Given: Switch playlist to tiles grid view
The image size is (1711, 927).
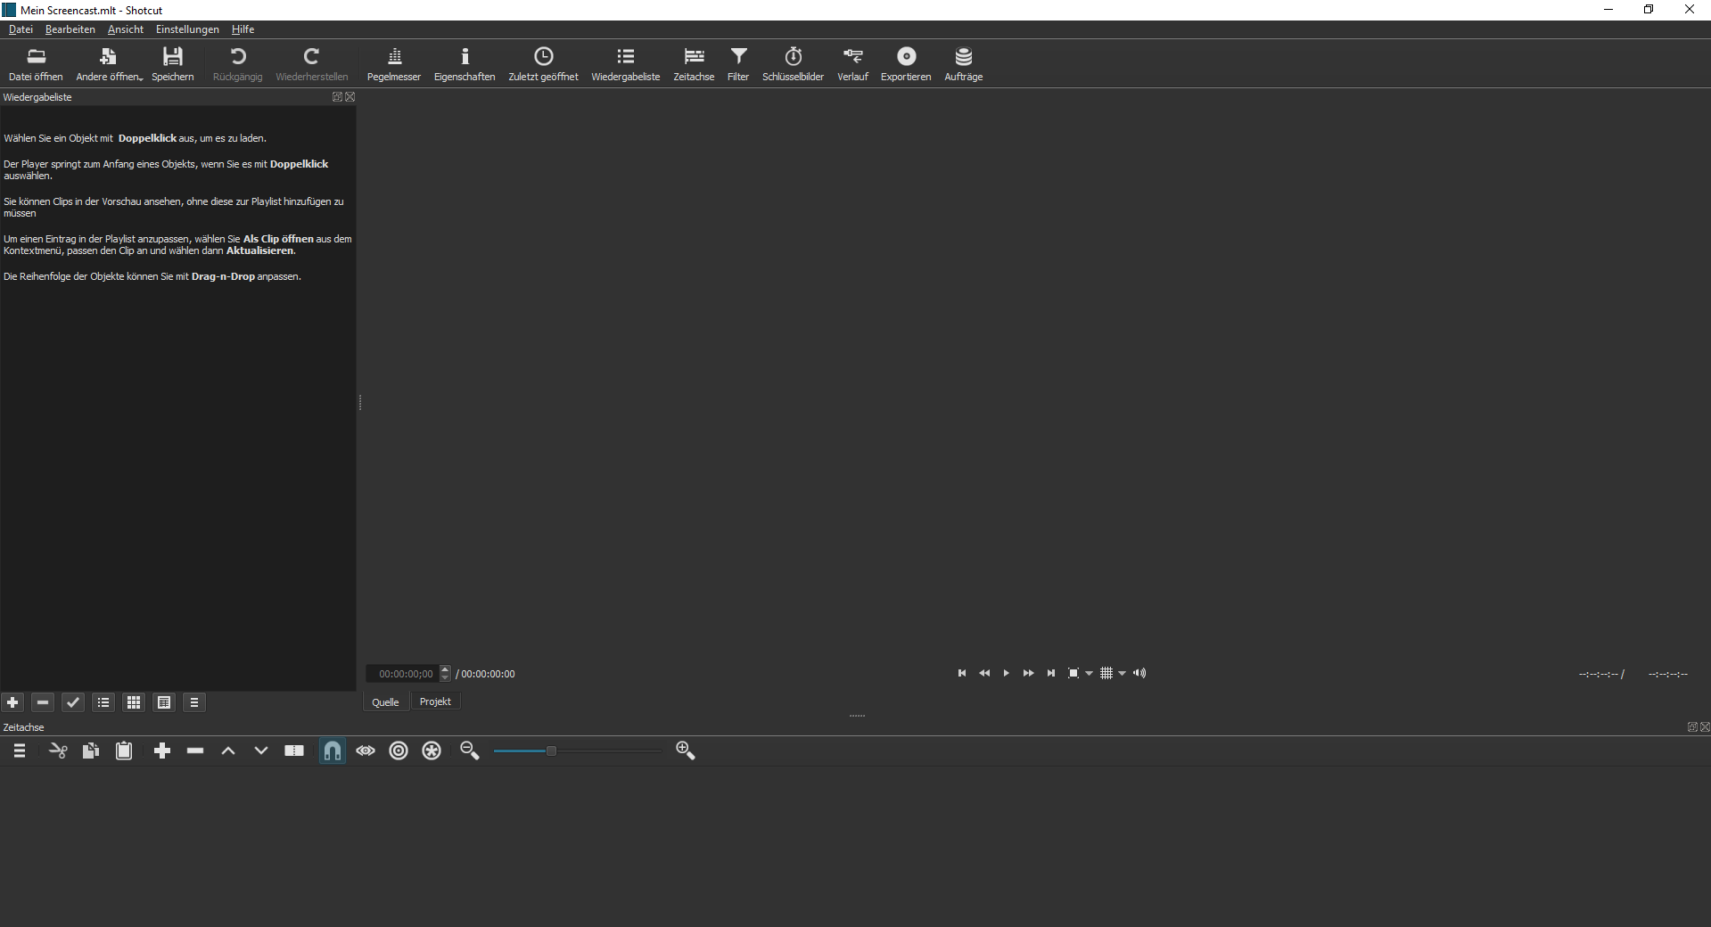Looking at the screenshot, I should click(134, 702).
